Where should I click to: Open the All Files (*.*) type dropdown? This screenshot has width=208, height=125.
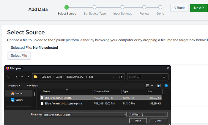click(x=148, y=115)
